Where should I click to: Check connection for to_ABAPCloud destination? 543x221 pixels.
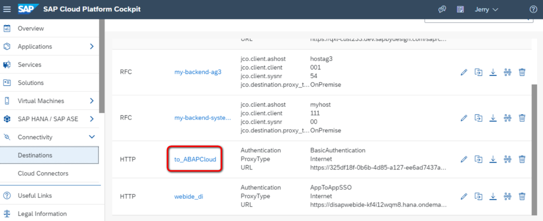508,159
